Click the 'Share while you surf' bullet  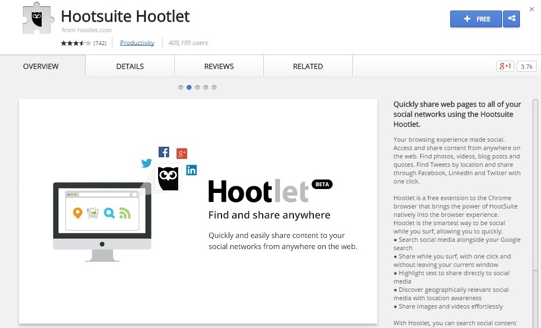[x=452, y=261]
